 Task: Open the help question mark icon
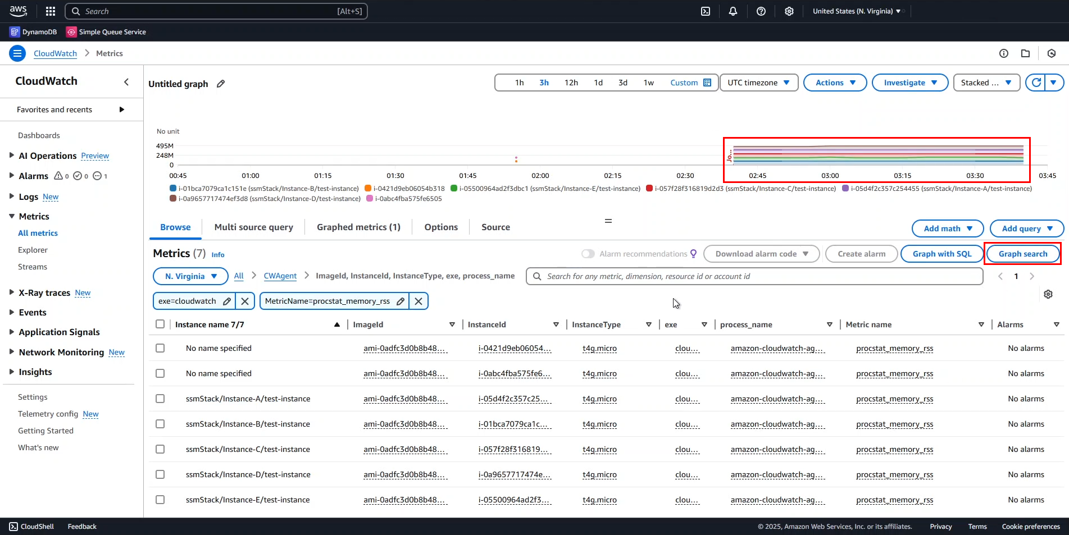[761, 11]
